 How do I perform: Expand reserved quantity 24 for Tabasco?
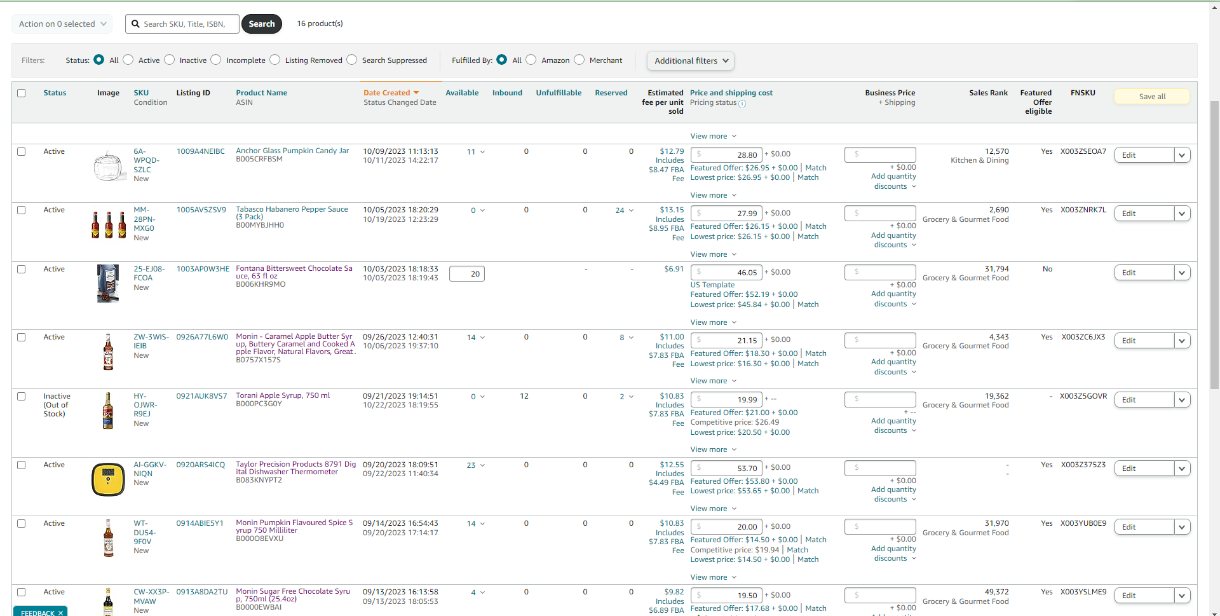click(x=625, y=210)
